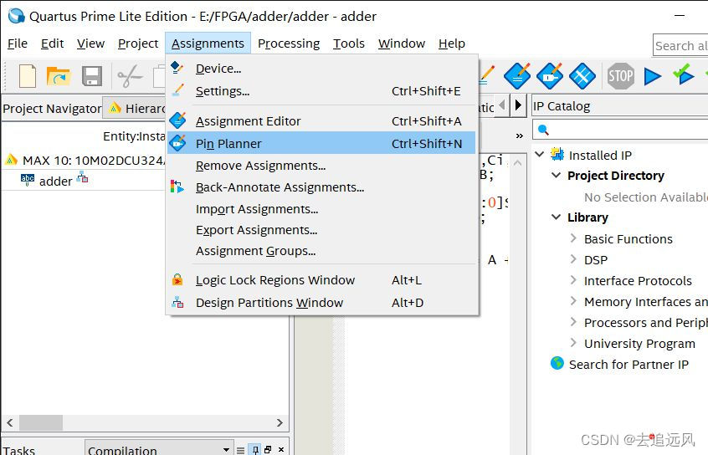708x455 pixels.
Task: Start Analysis & Synthesis checkmark play icon
Action: coord(683,74)
